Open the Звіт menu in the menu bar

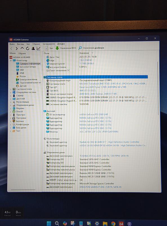coord(28,44)
